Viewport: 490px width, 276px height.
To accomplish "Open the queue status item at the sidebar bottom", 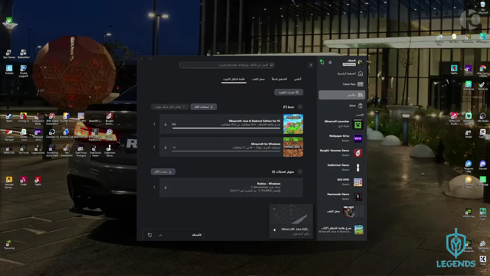I will click(x=341, y=230).
